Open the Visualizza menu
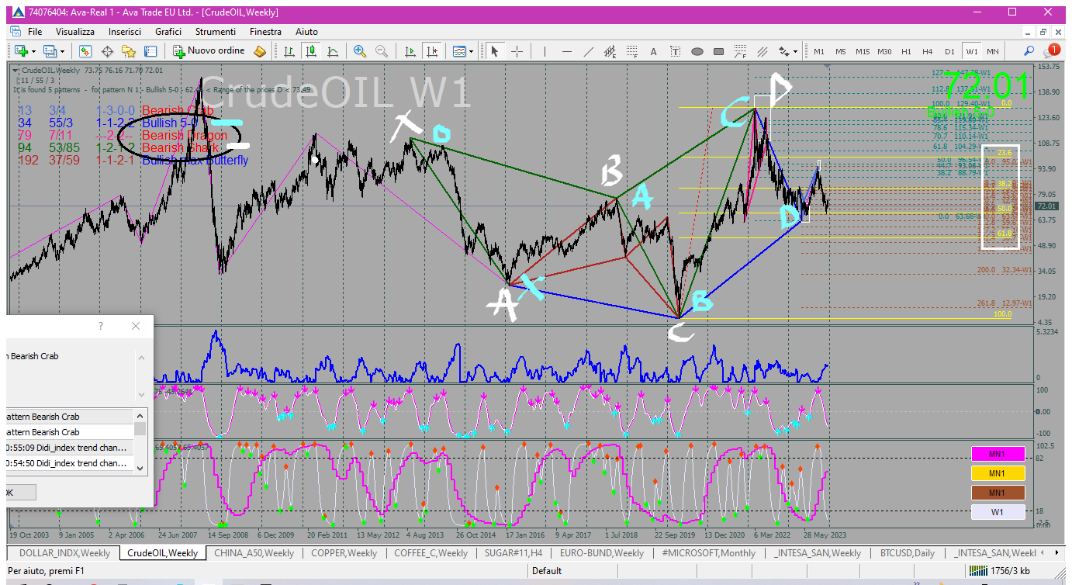Image resolution: width=1072 pixels, height=585 pixels. pyautogui.click(x=75, y=32)
